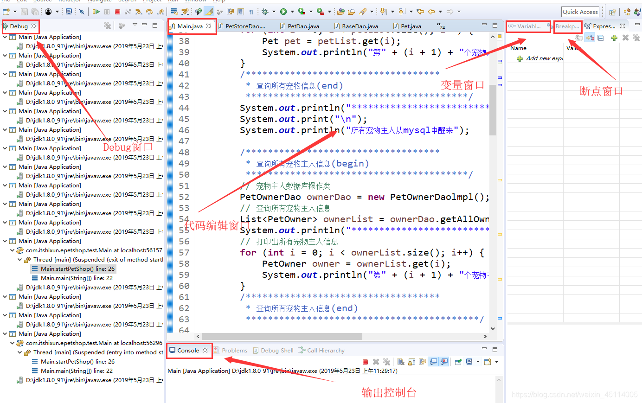Click Clear Console icon
Image resolution: width=642 pixels, height=403 pixels.
coord(401,362)
